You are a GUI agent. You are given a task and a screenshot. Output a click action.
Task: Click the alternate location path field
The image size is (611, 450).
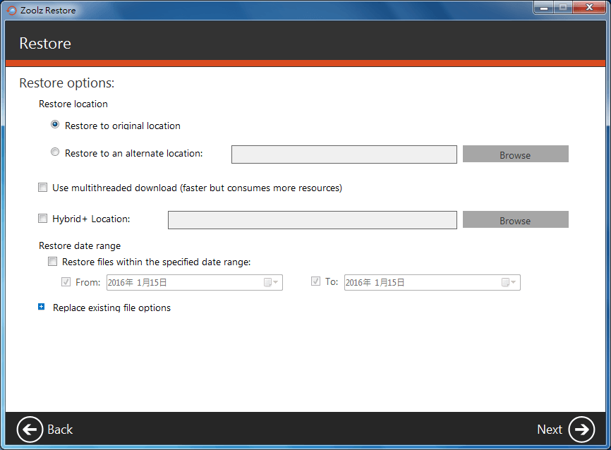click(344, 154)
